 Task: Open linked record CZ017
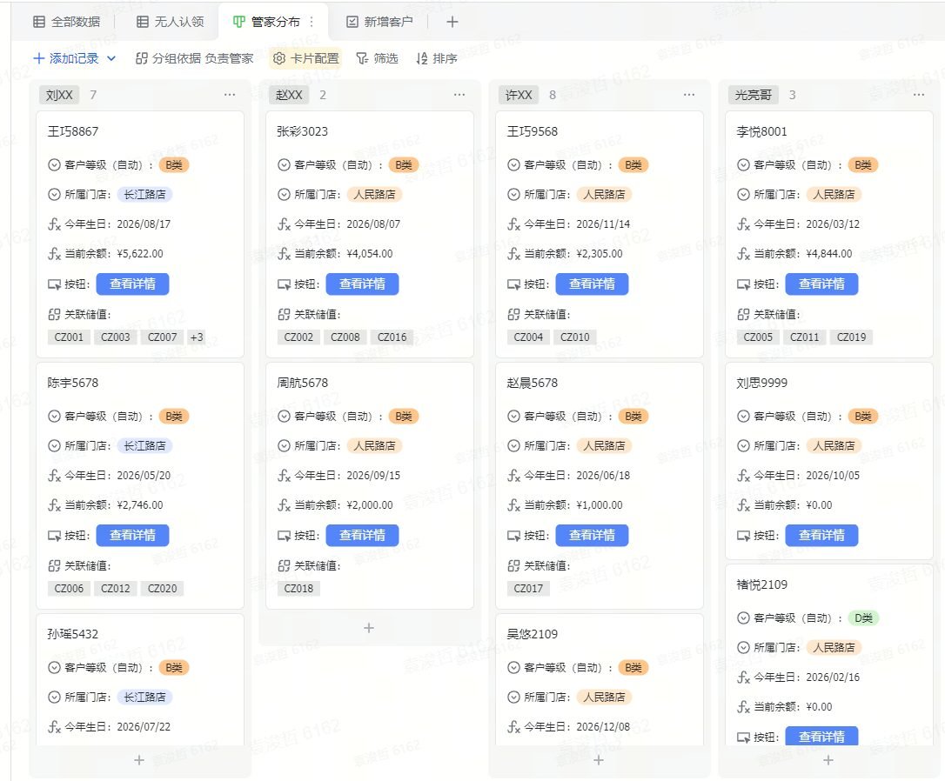coord(528,588)
